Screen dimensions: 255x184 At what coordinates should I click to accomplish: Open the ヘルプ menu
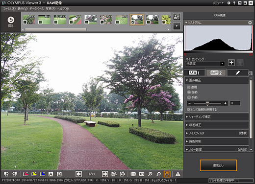click(x=63, y=9)
